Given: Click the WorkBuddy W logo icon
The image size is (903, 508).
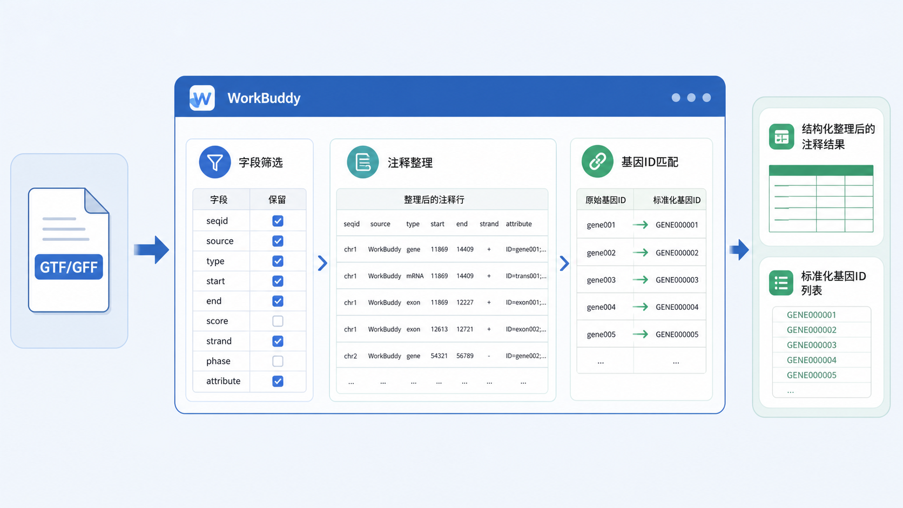Looking at the screenshot, I should 202,98.
